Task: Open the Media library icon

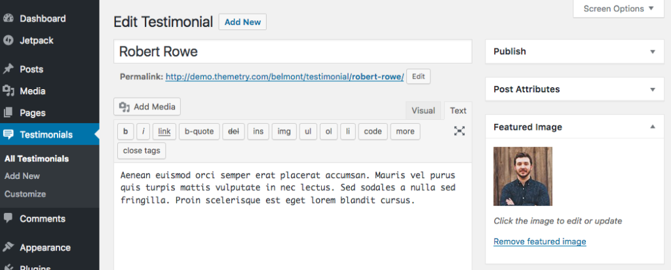Action: (x=9, y=91)
